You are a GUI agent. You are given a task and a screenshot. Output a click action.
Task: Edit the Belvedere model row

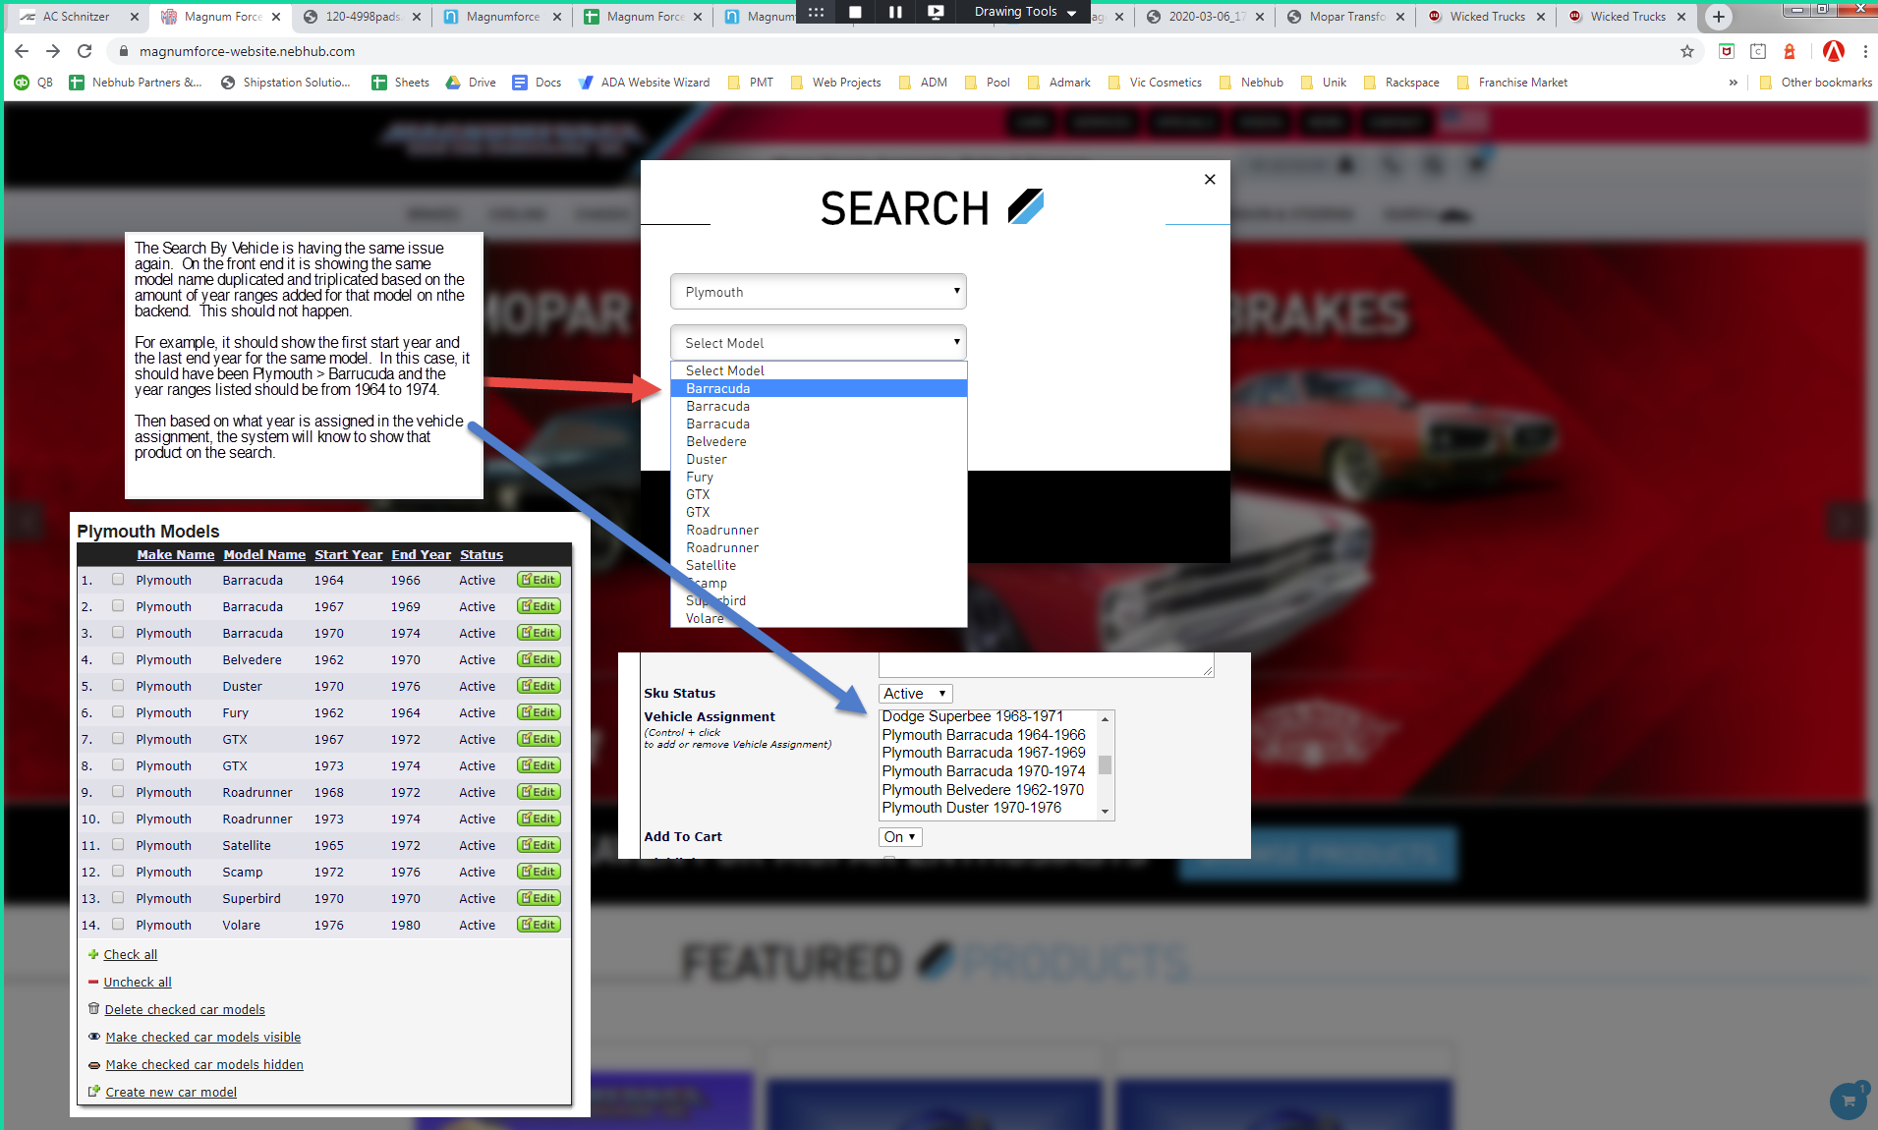[x=539, y=659]
